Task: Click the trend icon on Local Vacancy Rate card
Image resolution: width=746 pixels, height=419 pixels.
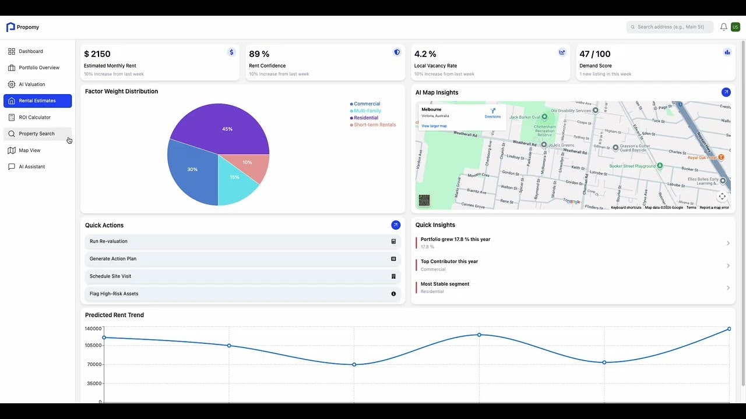Action: pyautogui.click(x=562, y=52)
